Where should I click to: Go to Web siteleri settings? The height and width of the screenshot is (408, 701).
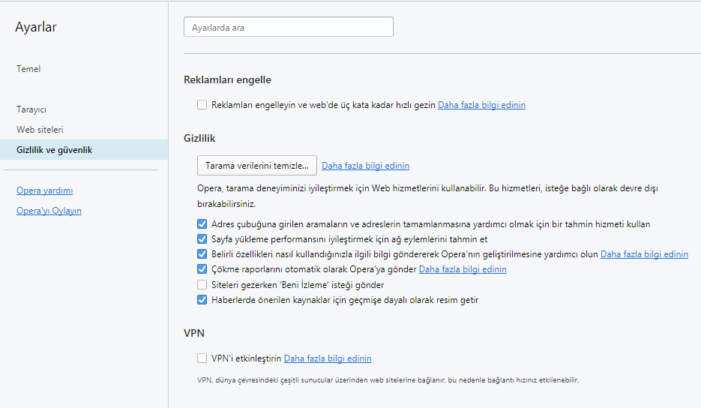(40, 130)
